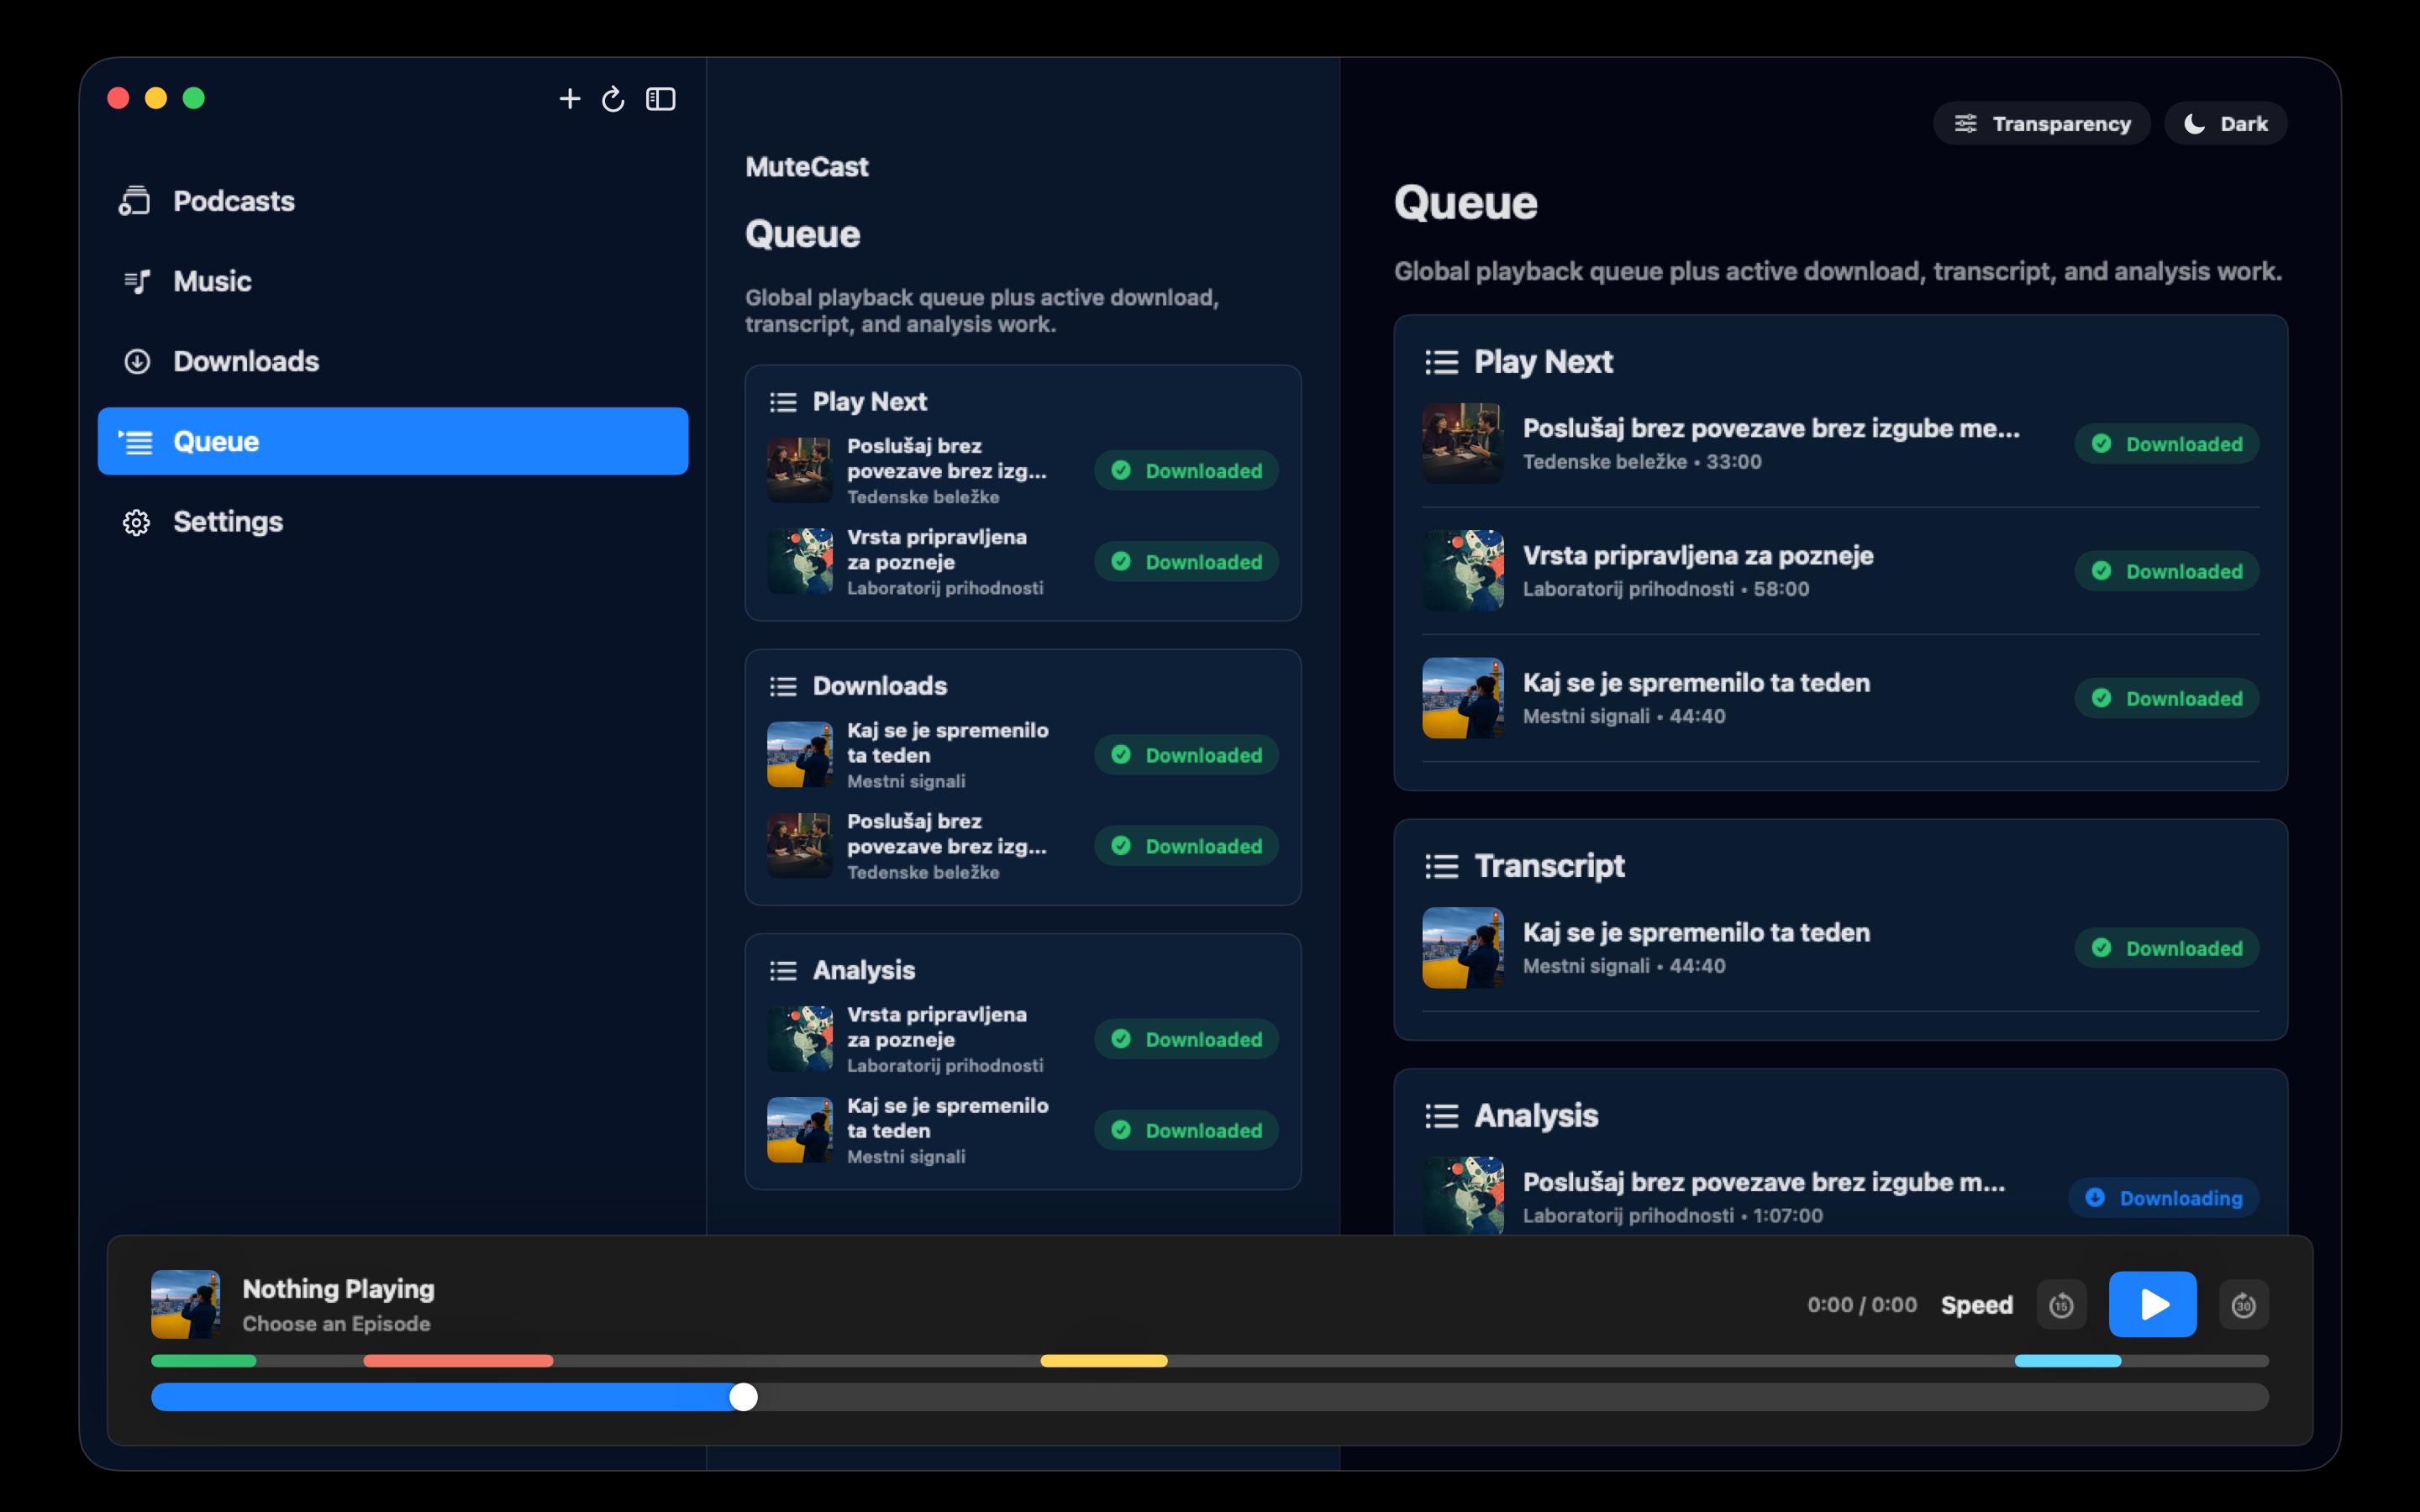
Task: Open middle Downloads 'Poslušaj brez' episode
Action: pos(1022,846)
